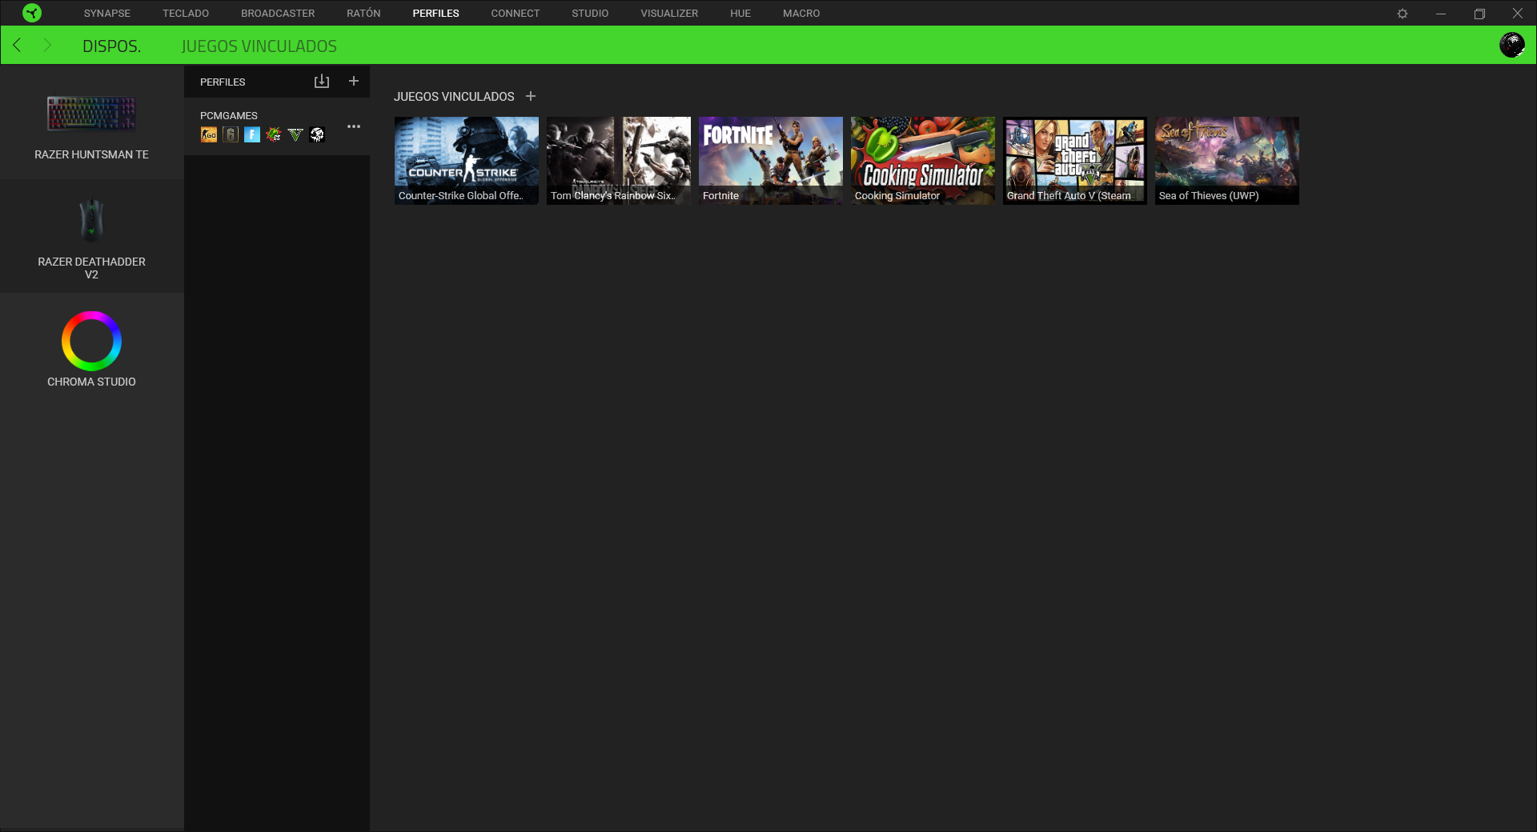
Task: Switch to the Teclado tab
Action: [186, 14]
